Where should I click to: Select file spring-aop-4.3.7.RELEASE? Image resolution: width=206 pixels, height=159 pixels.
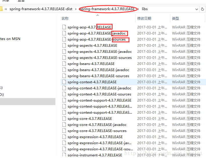tap(89, 27)
